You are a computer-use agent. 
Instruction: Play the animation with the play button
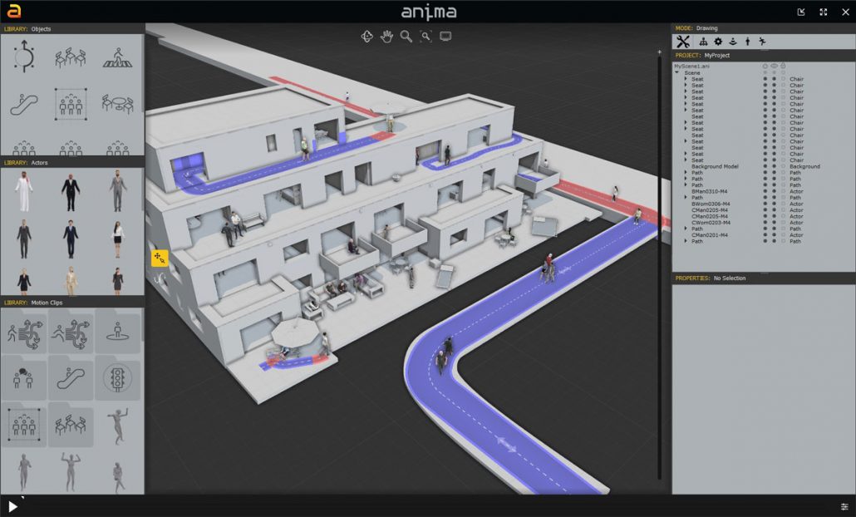[x=12, y=507]
